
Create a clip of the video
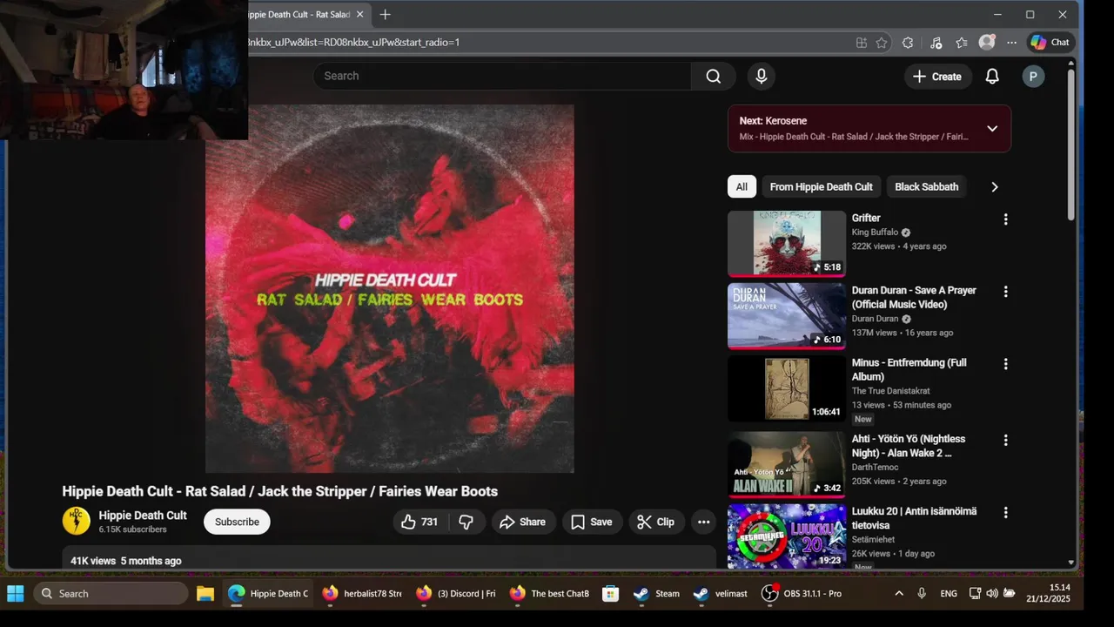(656, 522)
